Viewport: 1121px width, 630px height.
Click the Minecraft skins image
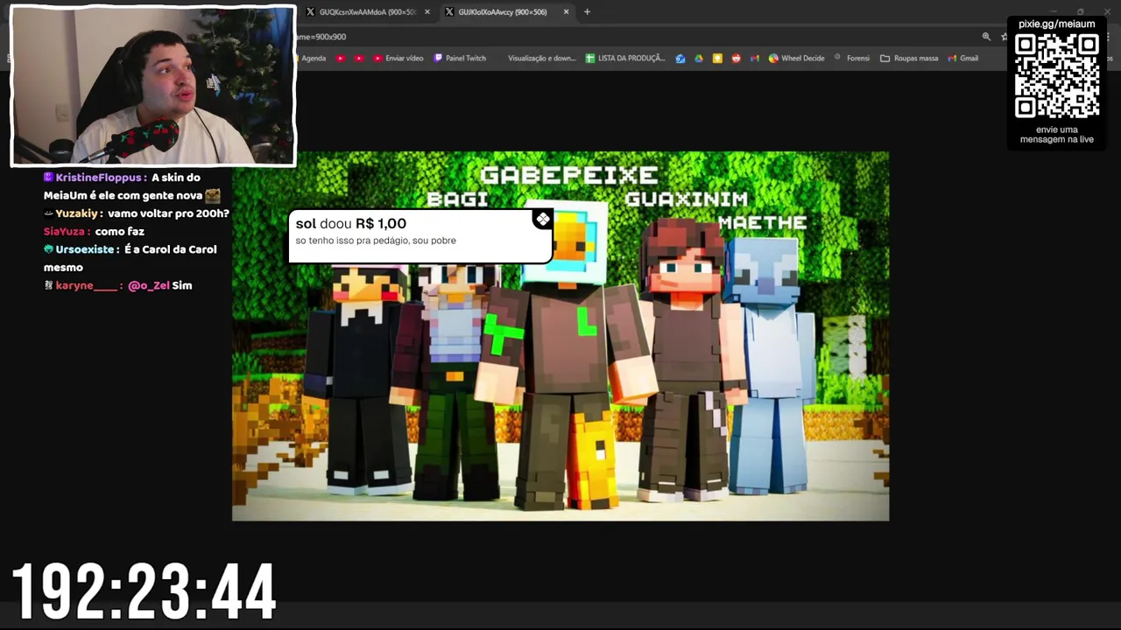tap(560, 336)
